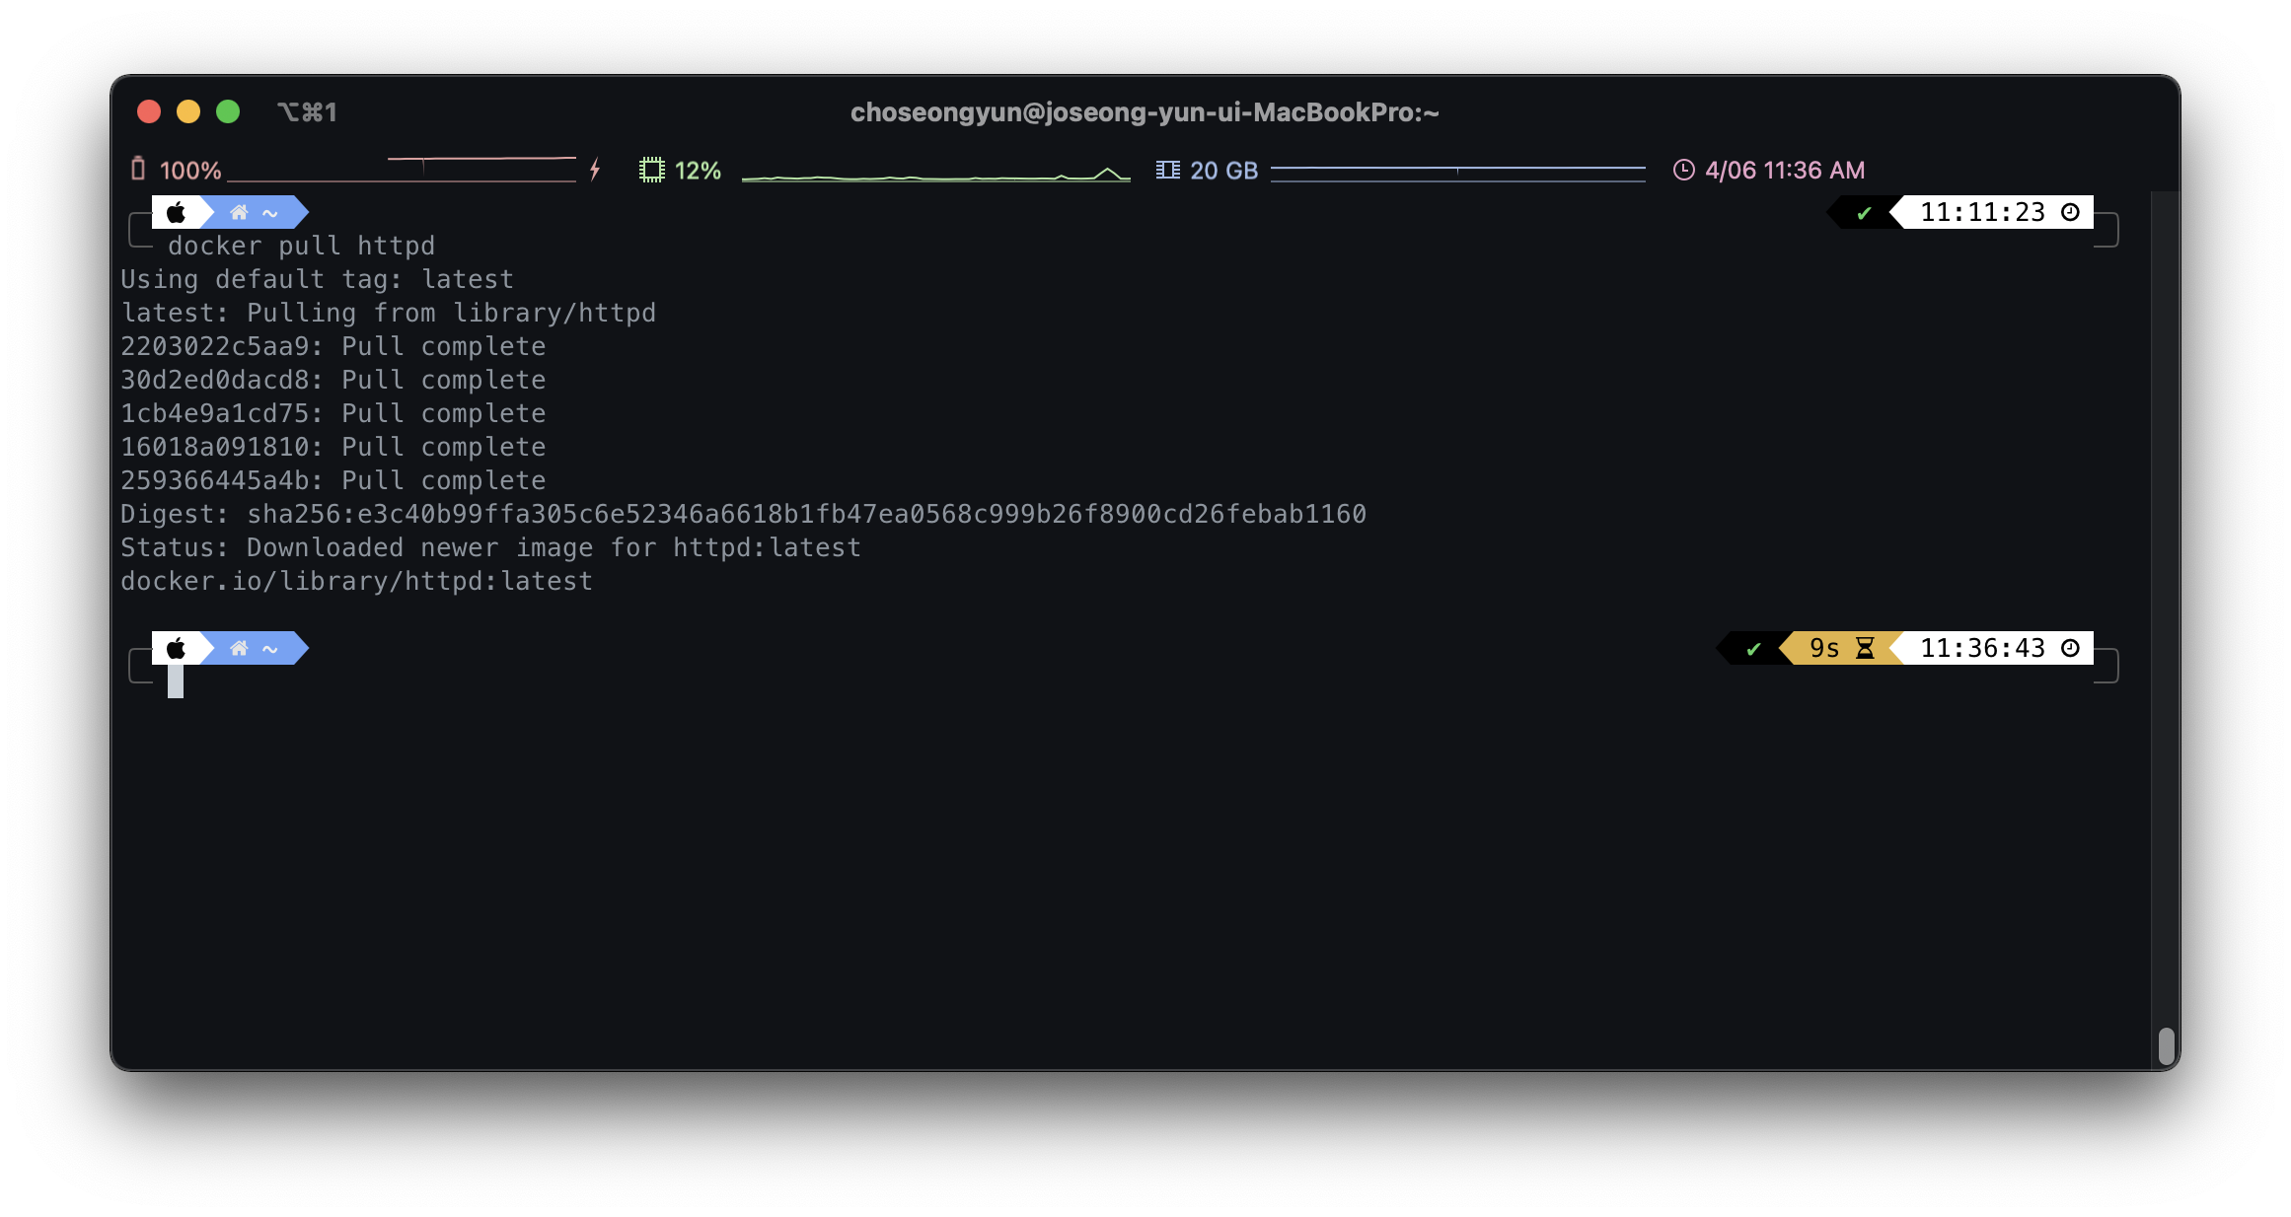Click the window title choseongyun@joseong-yun-ui-MacBookPro

[x=1145, y=112]
